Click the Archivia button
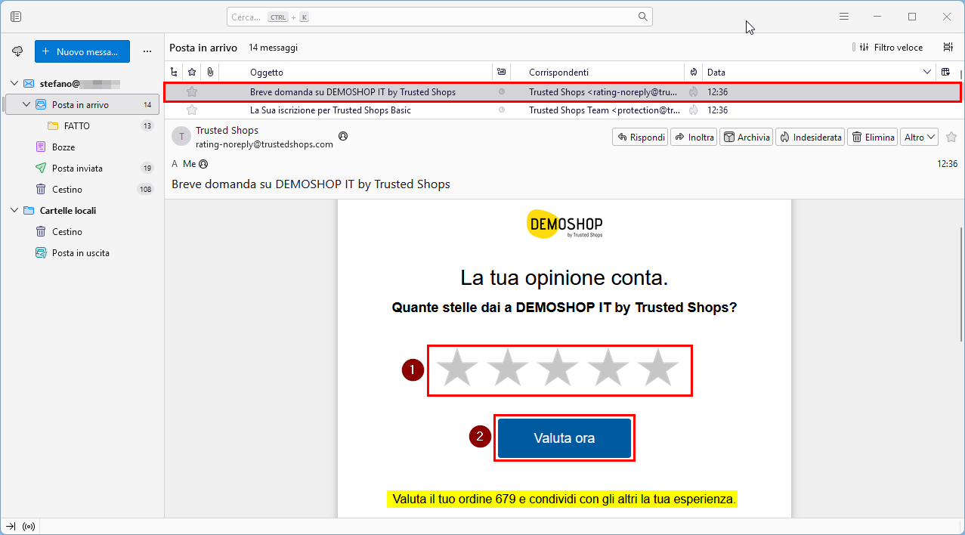Screen dimensions: 965x535 pyautogui.click(x=747, y=137)
